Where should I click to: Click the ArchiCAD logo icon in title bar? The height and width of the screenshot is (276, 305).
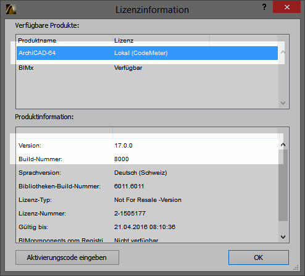pyautogui.click(x=11, y=9)
